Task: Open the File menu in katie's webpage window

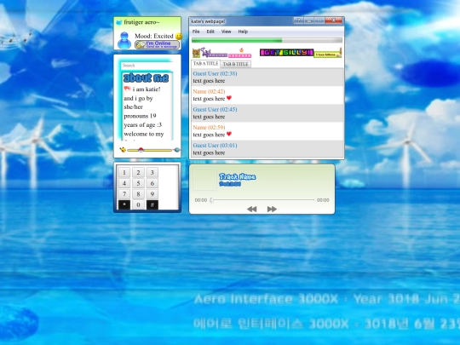Action: pos(196,32)
